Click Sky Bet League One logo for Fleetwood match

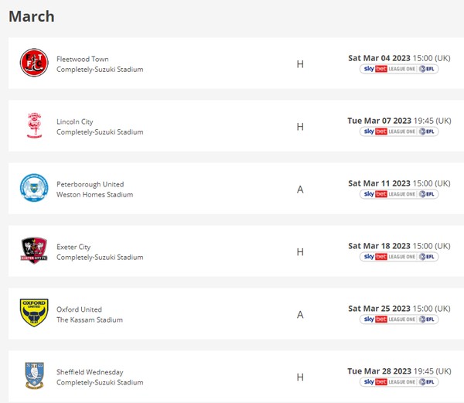tap(399, 69)
